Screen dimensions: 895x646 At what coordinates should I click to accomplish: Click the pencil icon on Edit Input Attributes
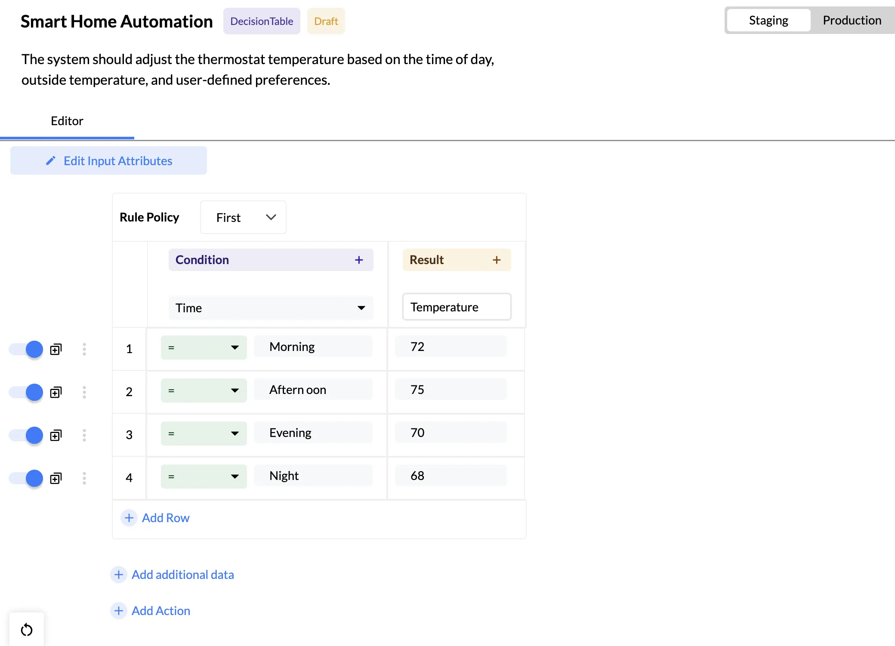(51, 161)
